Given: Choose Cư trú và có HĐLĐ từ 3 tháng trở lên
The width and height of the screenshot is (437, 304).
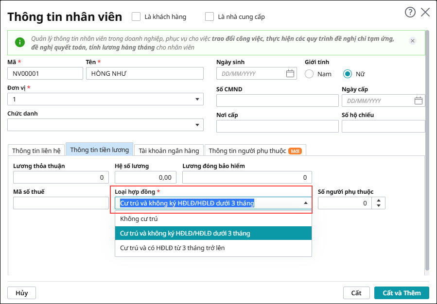Looking at the screenshot, I should pyautogui.click(x=213, y=248).
